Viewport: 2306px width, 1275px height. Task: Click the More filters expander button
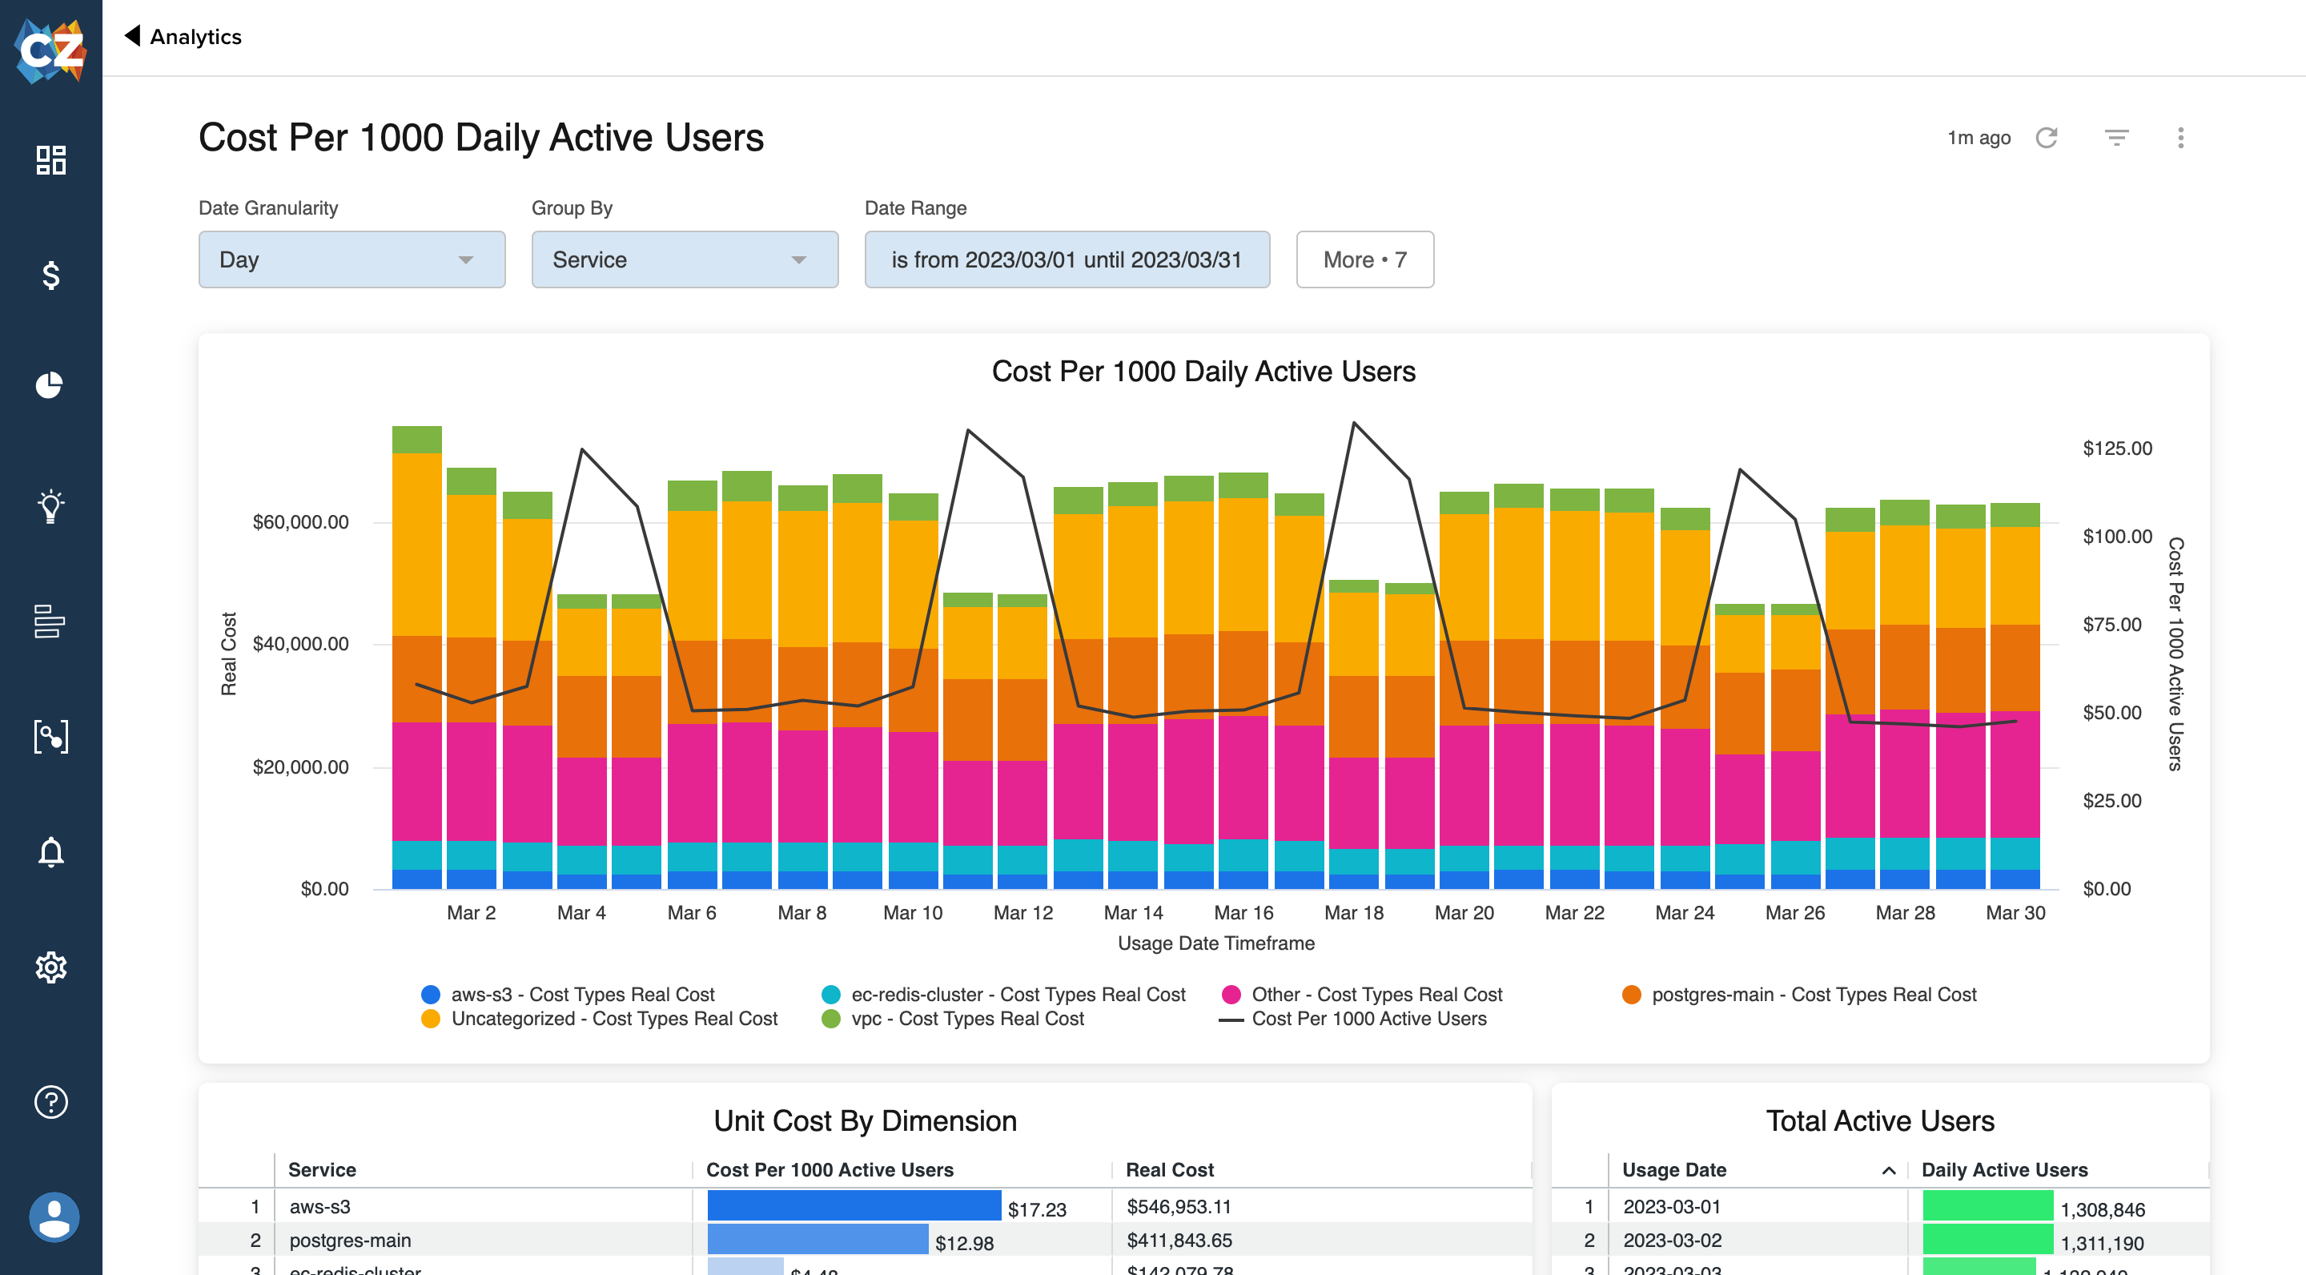(x=1363, y=258)
